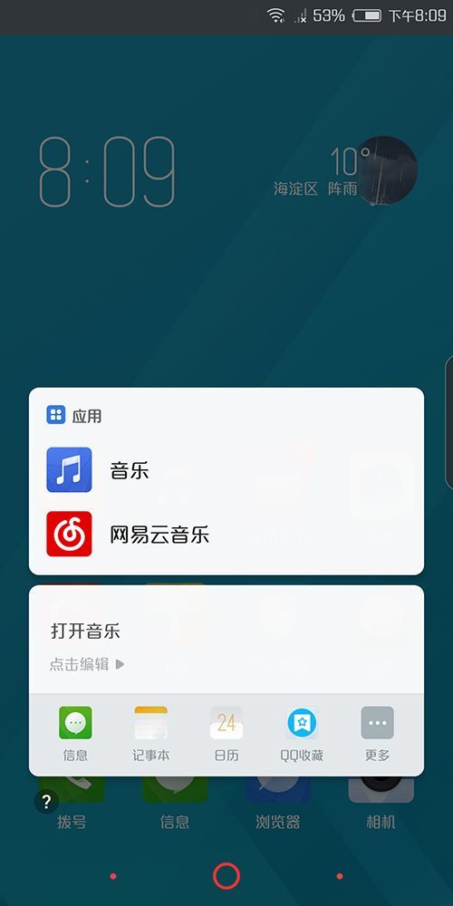Open the blue 音乐 music app icon
Viewport: 453px width, 906px height.
(69, 469)
